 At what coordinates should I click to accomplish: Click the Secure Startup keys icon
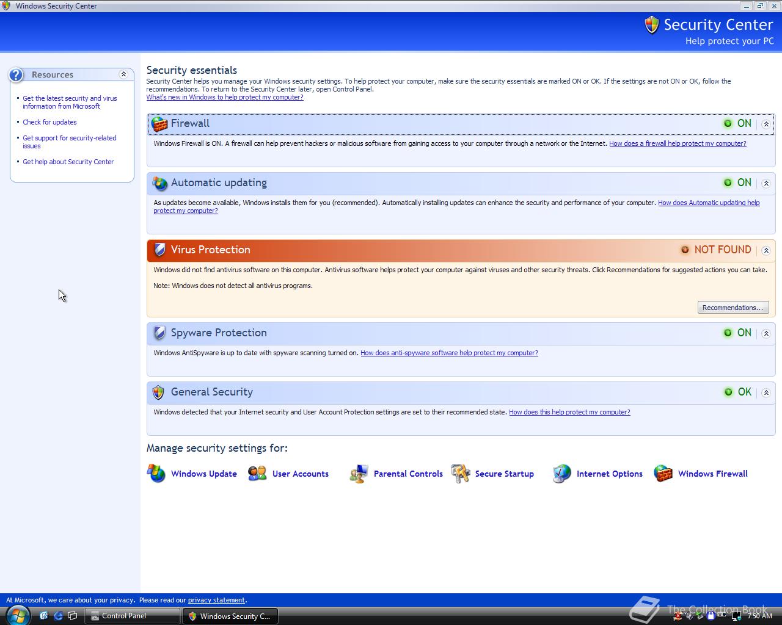click(460, 474)
